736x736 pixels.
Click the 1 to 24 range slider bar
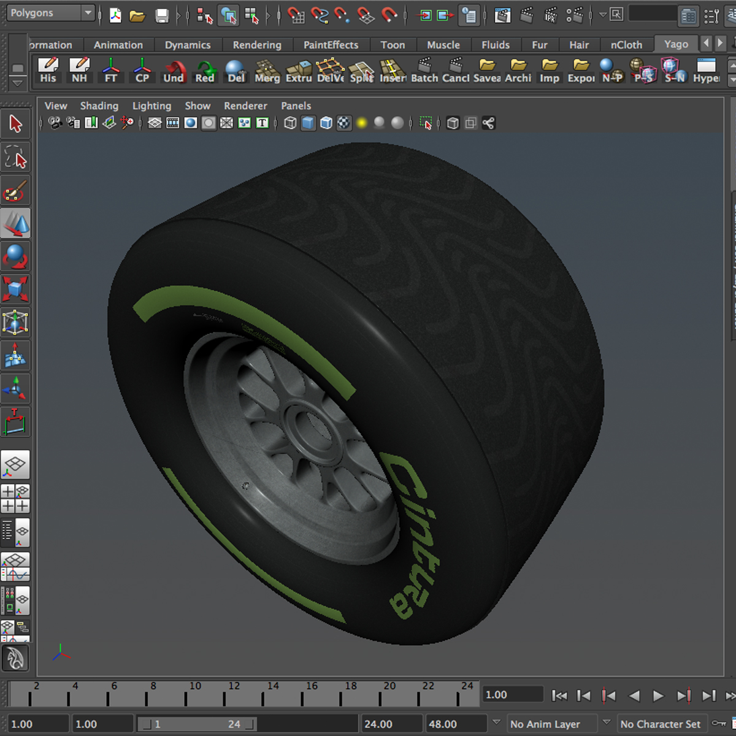coord(196,724)
